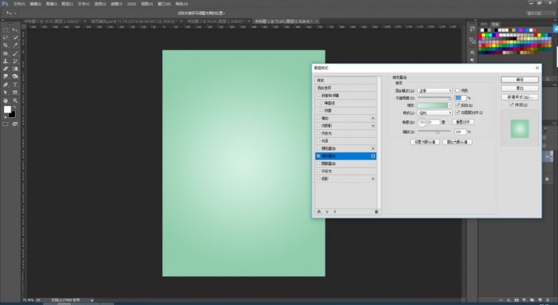Open the File (文件) menu
The height and width of the screenshot is (305, 558).
[19, 4]
